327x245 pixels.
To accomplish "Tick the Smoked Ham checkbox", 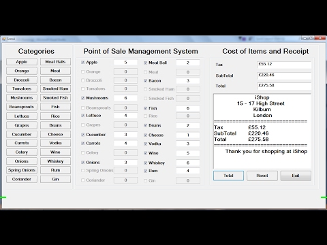I will (x=145, y=89).
